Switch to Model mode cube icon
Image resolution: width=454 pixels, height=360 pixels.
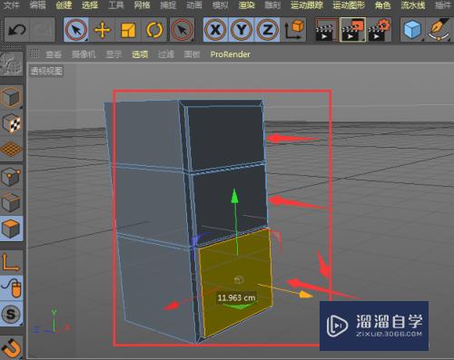12,97
